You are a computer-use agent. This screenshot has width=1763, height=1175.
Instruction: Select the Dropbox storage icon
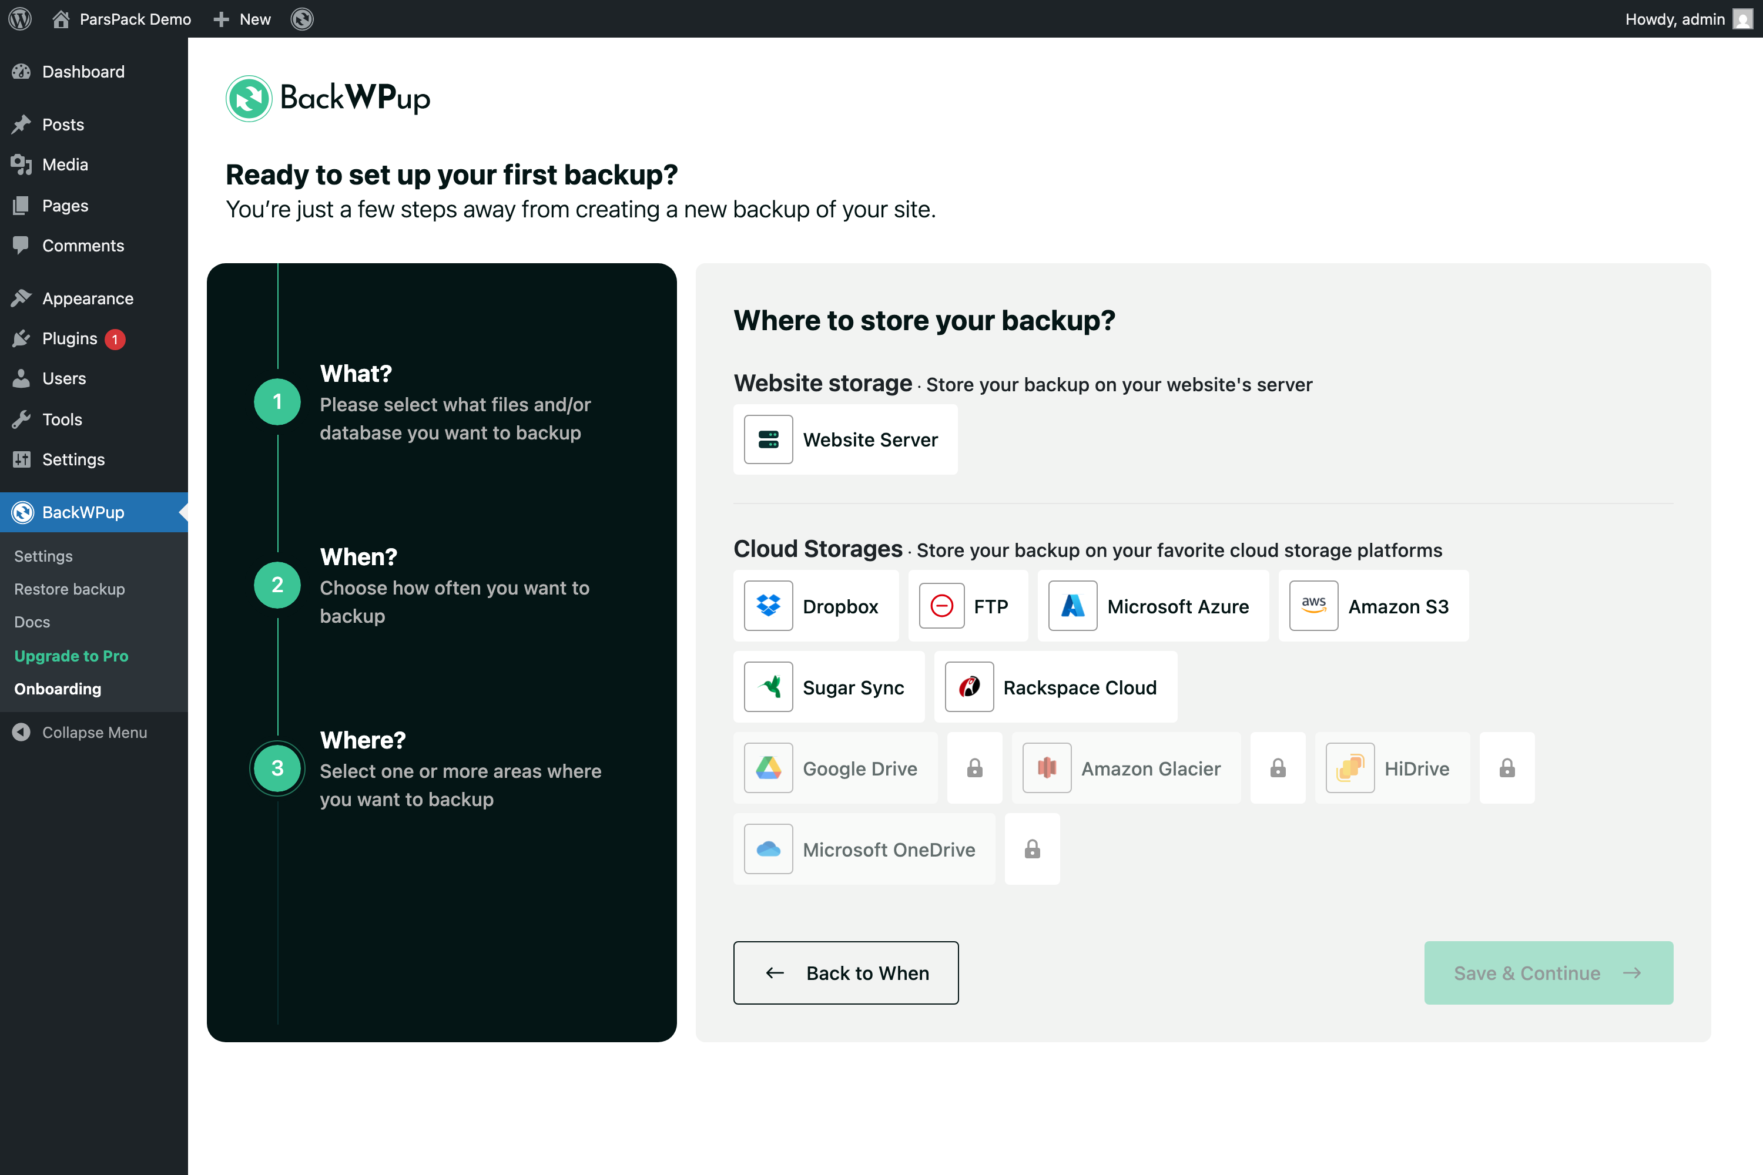tap(768, 606)
